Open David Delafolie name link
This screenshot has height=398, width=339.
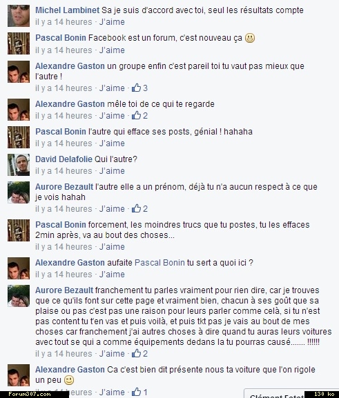tap(64, 159)
